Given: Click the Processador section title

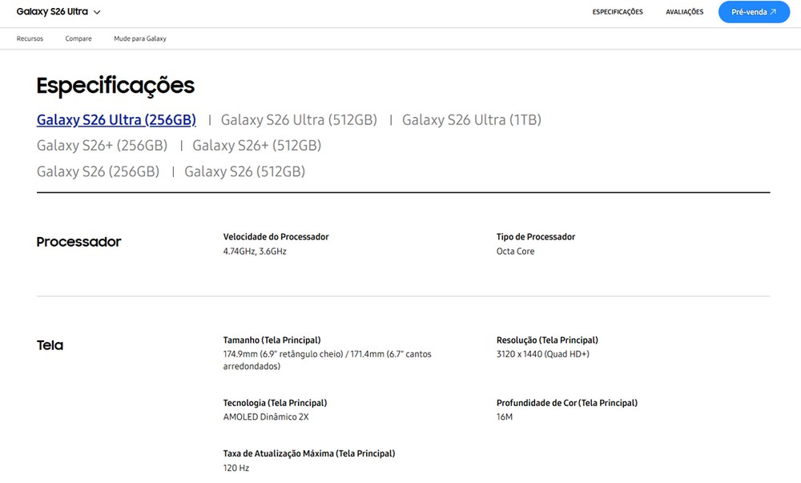Looking at the screenshot, I should pyautogui.click(x=78, y=242).
